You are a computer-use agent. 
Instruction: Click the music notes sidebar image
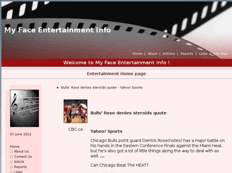(25, 108)
